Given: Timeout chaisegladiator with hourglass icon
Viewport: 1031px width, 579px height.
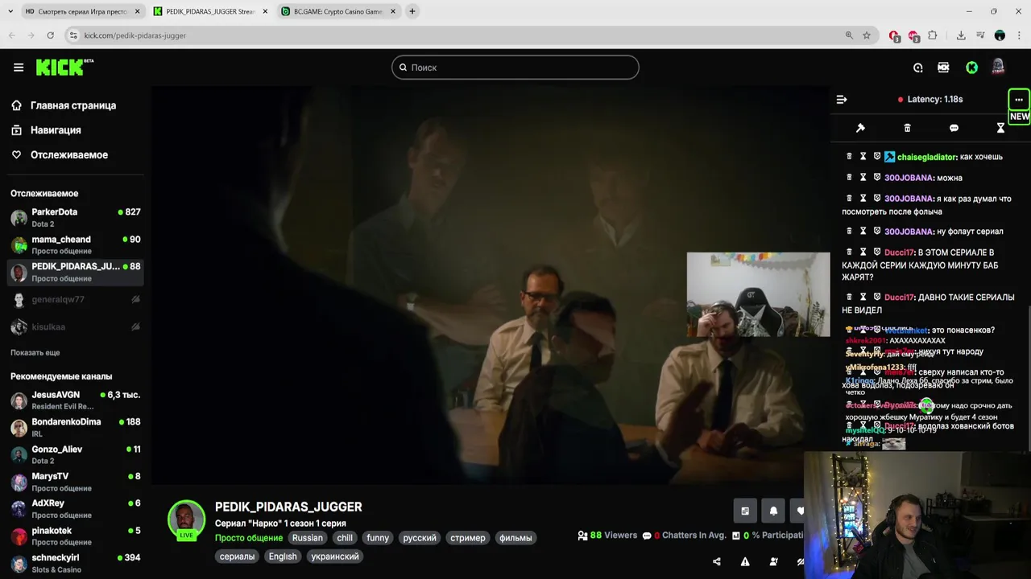Looking at the screenshot, I should point(863,157).
